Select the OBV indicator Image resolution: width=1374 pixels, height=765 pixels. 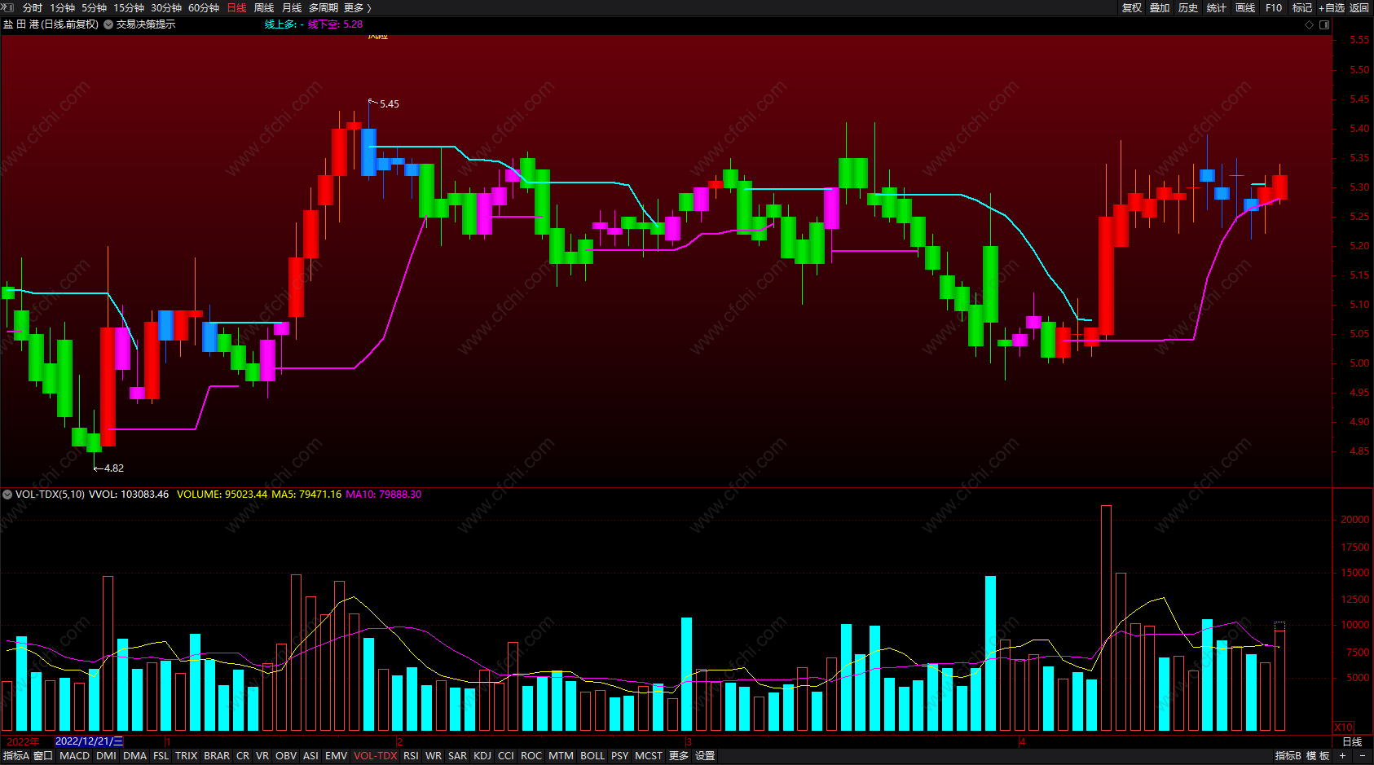286,756
